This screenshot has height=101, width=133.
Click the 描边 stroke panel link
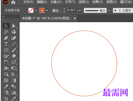(x=56, y=11)
